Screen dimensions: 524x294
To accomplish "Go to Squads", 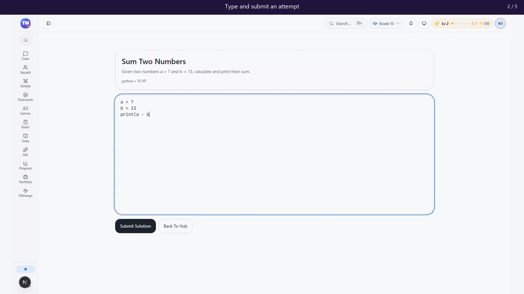I will (x=25, y=69).
